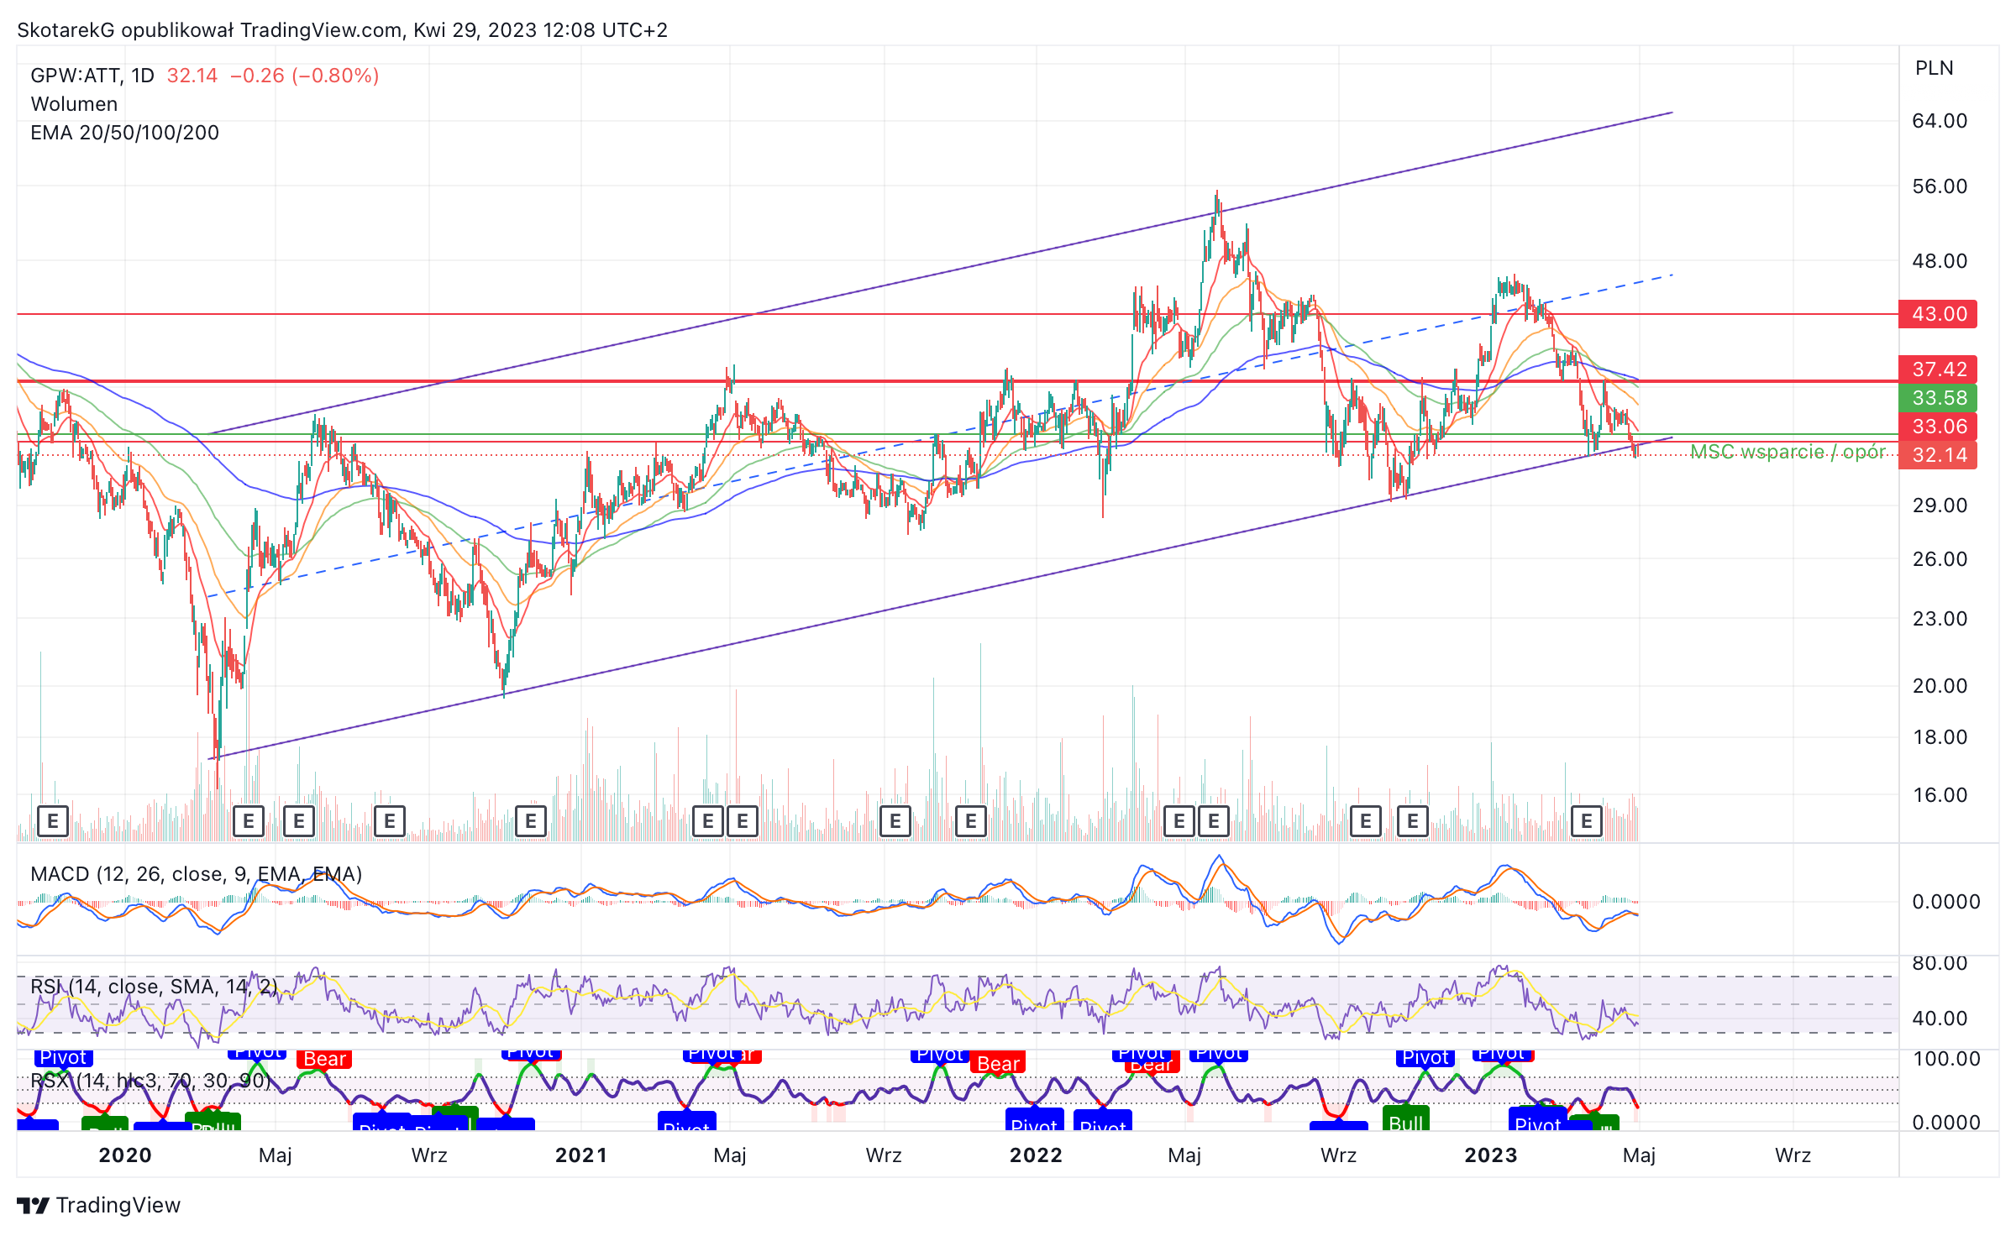
Task: Click the PLN currency label
Action: point(1934,68)
